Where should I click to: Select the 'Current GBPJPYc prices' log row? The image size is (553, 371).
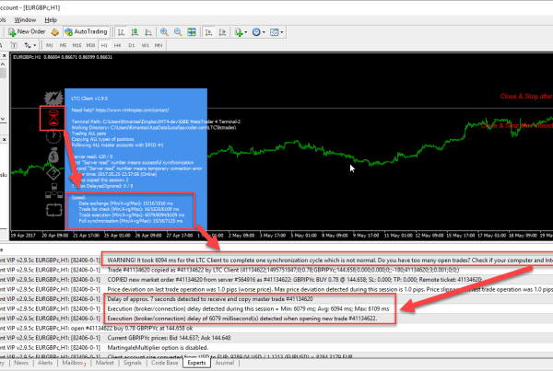276,338
